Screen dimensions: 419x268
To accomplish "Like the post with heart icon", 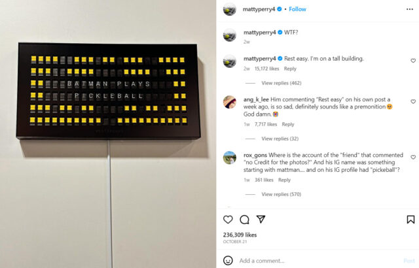I will (228, 220).
